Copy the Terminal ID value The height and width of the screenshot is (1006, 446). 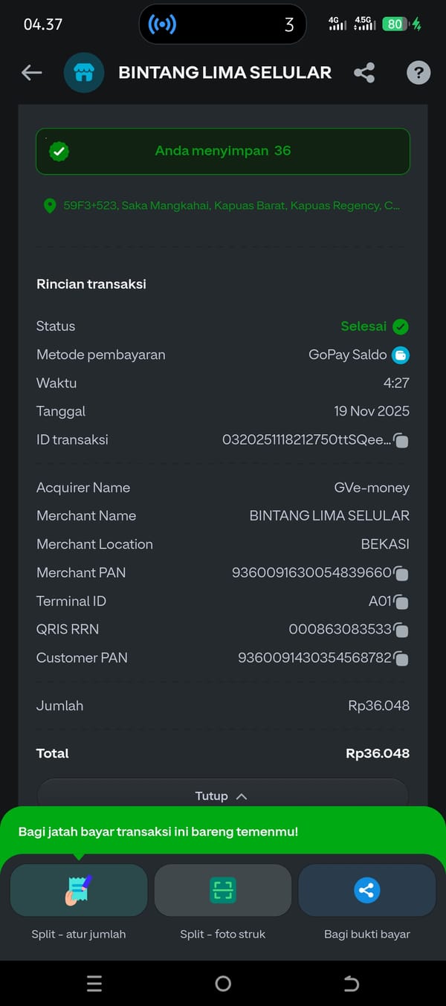coord(401,602)
